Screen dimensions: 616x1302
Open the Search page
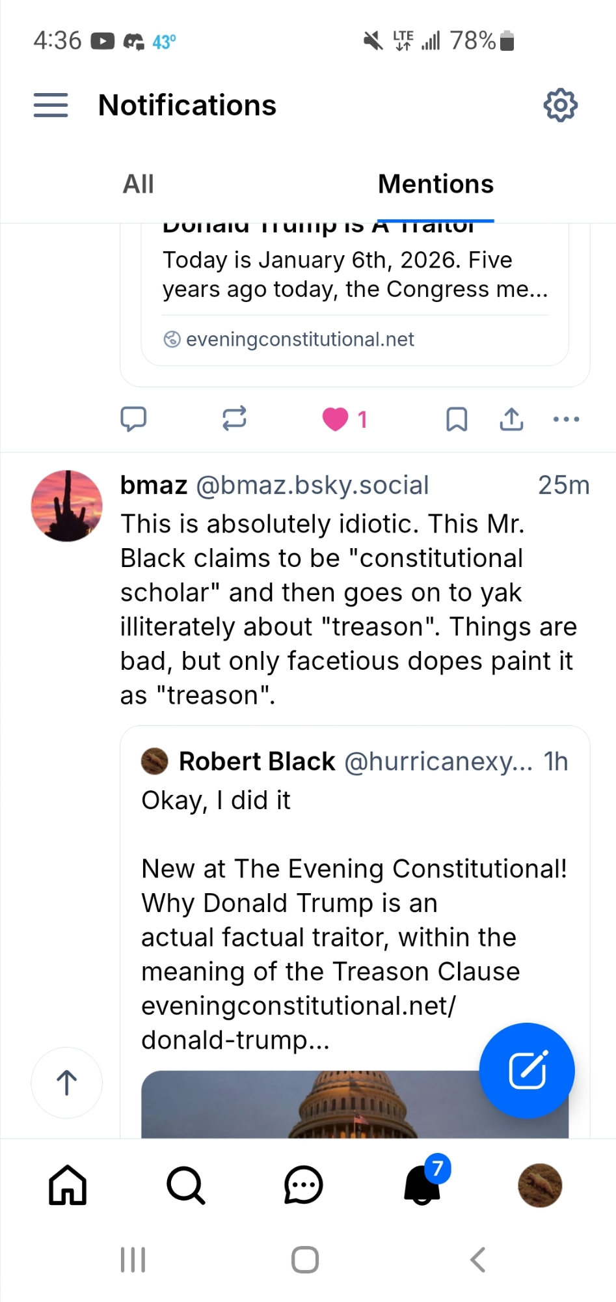tap(186, 1185)
